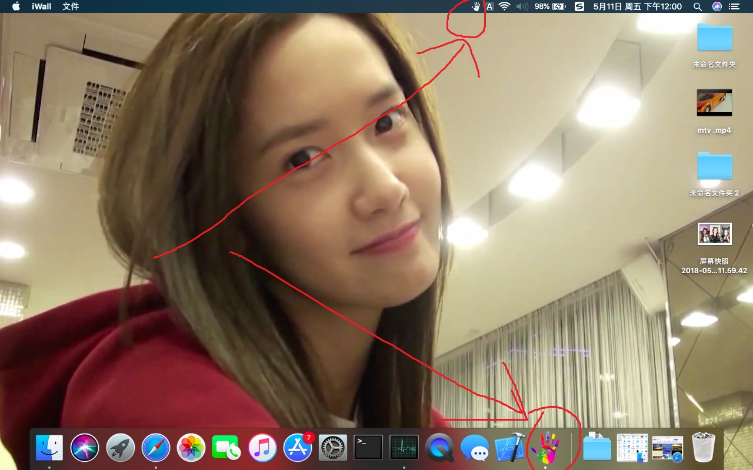Viewport: 753px width, 470px height.
Task: Launch Safari from the Dock
Action: pos(156,448)
